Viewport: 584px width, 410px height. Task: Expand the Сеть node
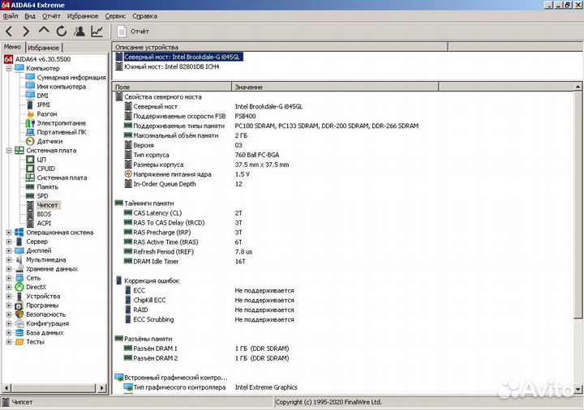pyautogui.click(x=9, y=278)
